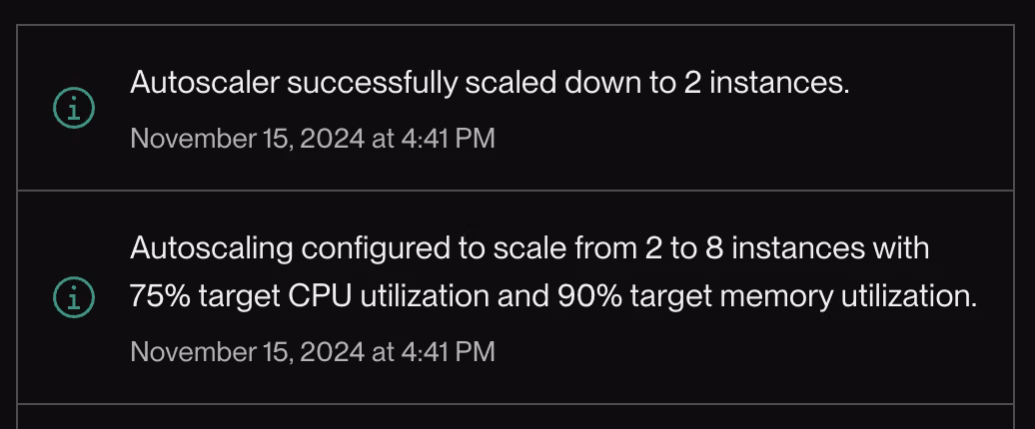This screenshot has height=429, width=1035.
Task: Click "November 15, 2024" date in second event
Action: (x=247, y=351)
